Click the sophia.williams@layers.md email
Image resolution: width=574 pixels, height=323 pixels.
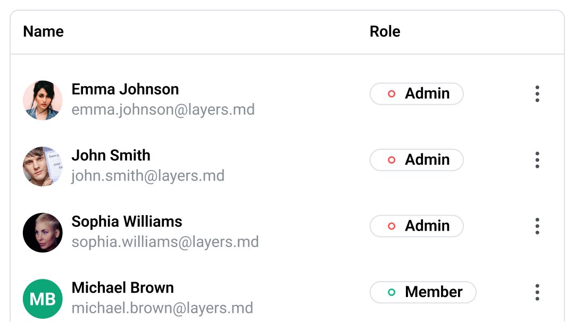165,242
